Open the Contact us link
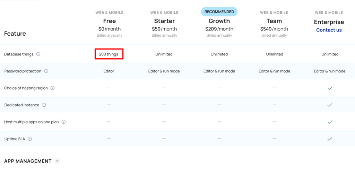Screen dimensions: 355x169 click(329, 30)
